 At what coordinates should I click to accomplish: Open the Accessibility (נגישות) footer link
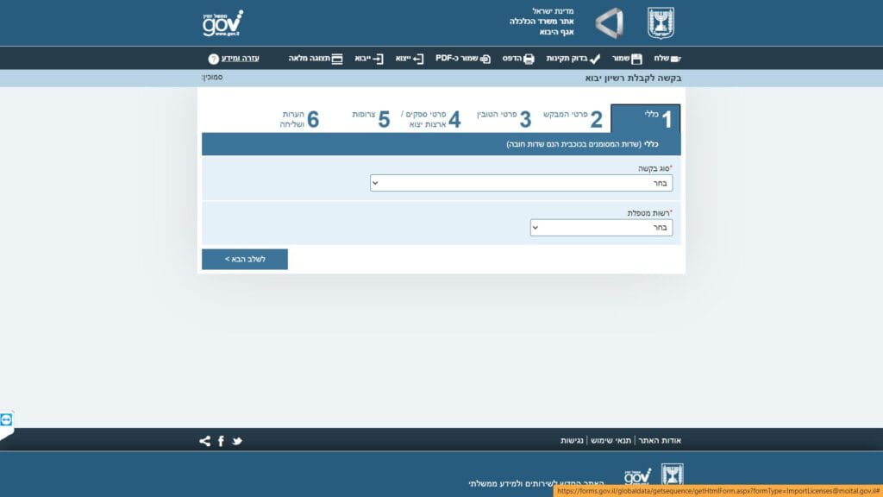pyautogui.click(x=572, y=441)
